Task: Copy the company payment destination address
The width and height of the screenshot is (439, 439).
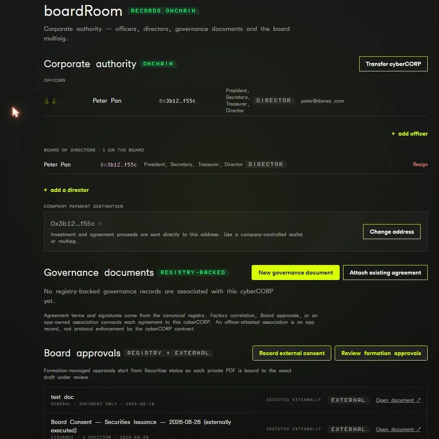Action: pyautogui.click(x=100, y=224)
